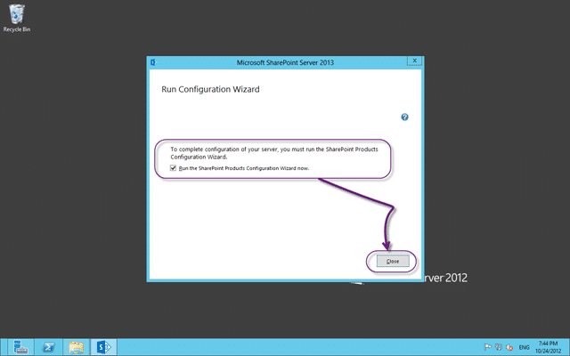
Task: Open the ENG language indicator
Action: pyautogui.click(x=524, y=348)
